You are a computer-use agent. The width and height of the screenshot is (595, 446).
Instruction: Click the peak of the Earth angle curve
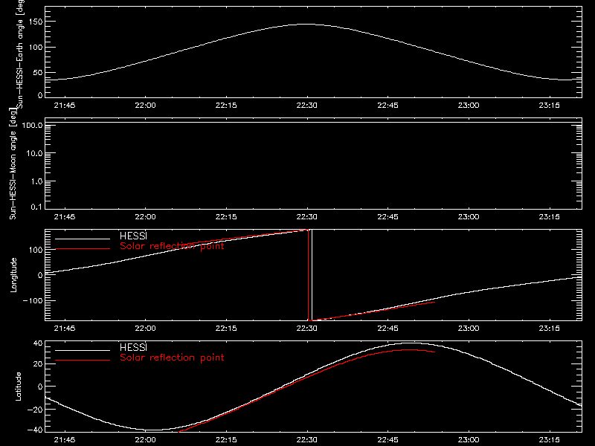click(307, 24)
